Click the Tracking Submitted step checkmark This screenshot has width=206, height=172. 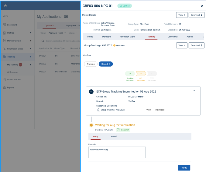pos(130,74)
